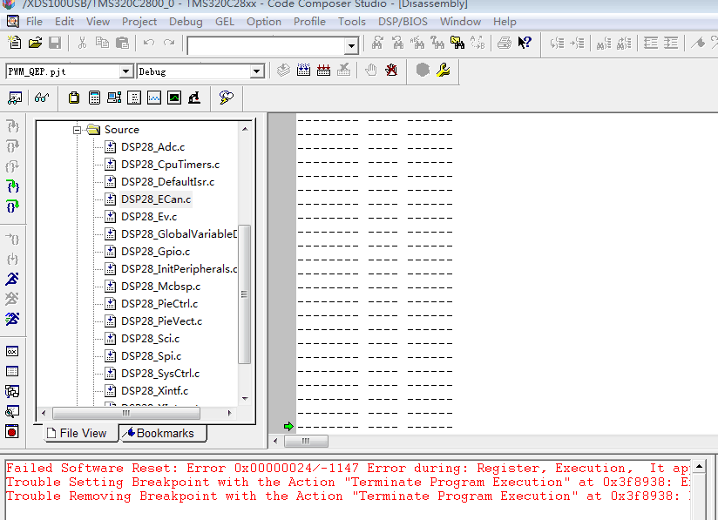Click the View Graph green display icon
The image size is (718, 520).
tap(174, 98)
